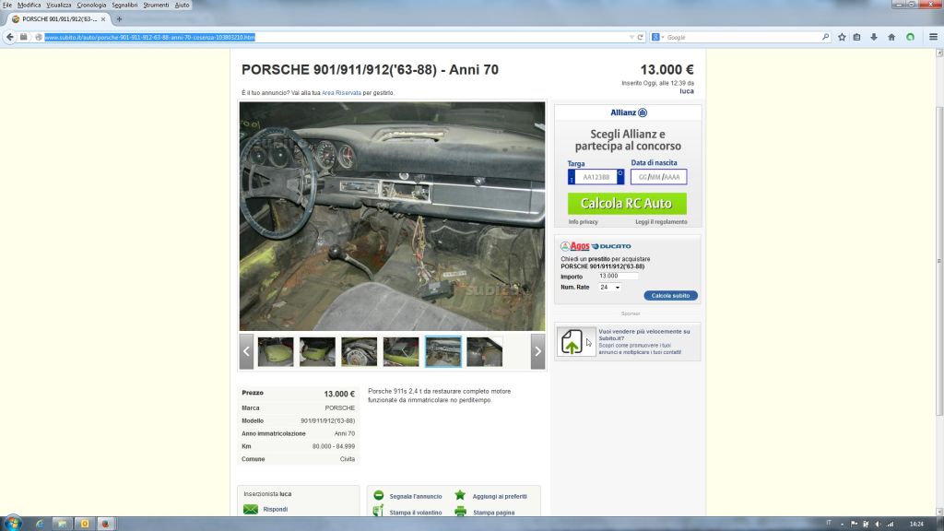Click the Calcola subito button
Image resolution: width=944 pixels, height=531 pixels.
pos(671,296)
